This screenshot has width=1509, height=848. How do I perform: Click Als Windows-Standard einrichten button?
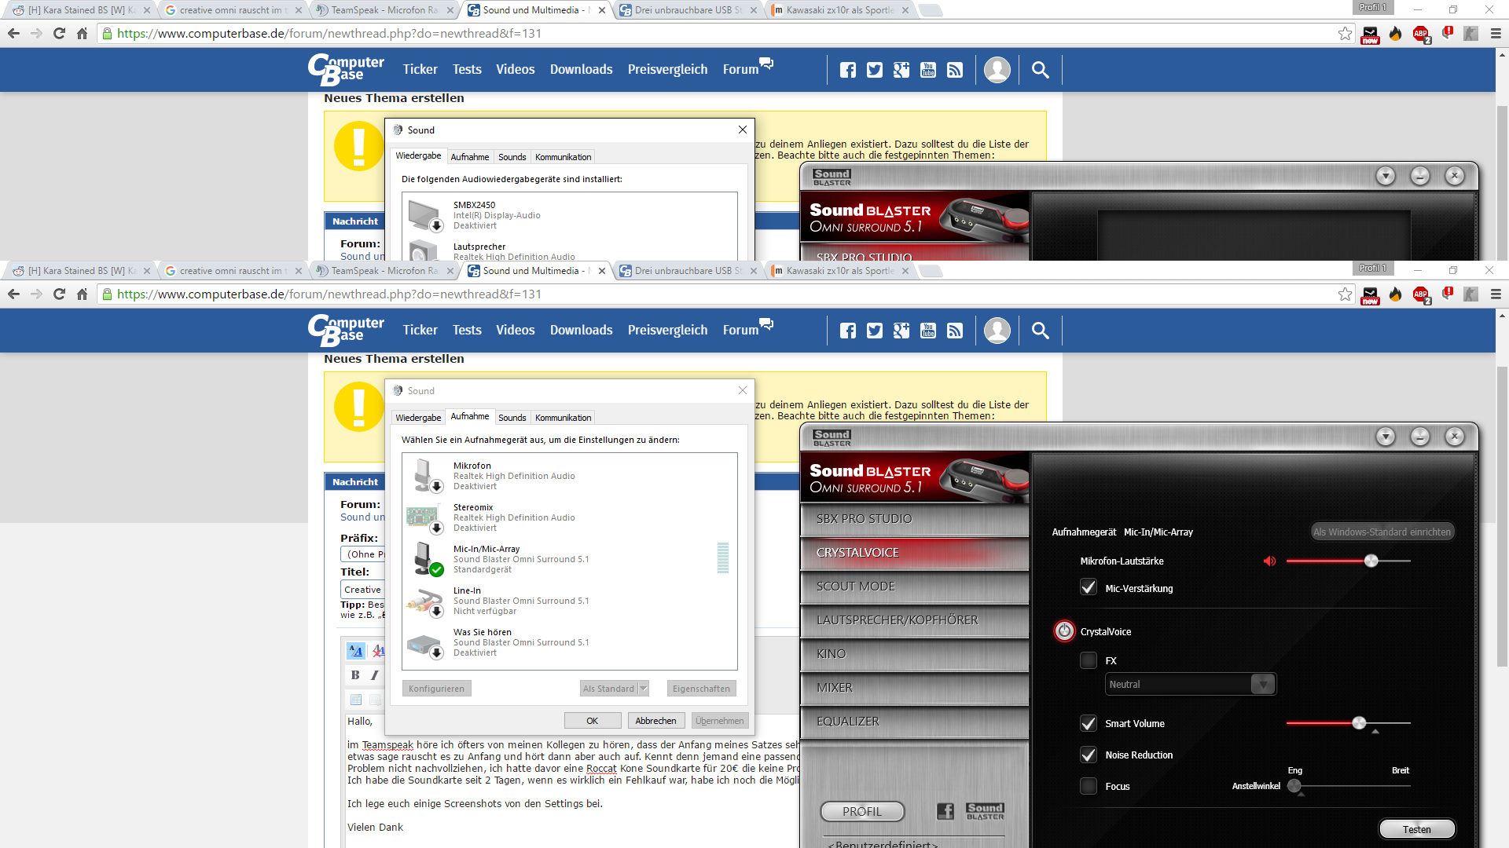(x=1382, y=532)
